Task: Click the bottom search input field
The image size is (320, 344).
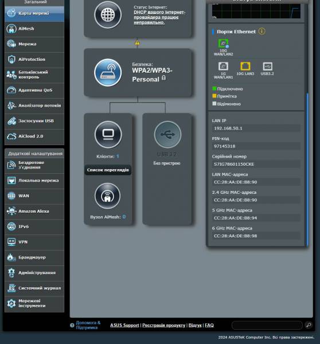Action: click(267, 325)
